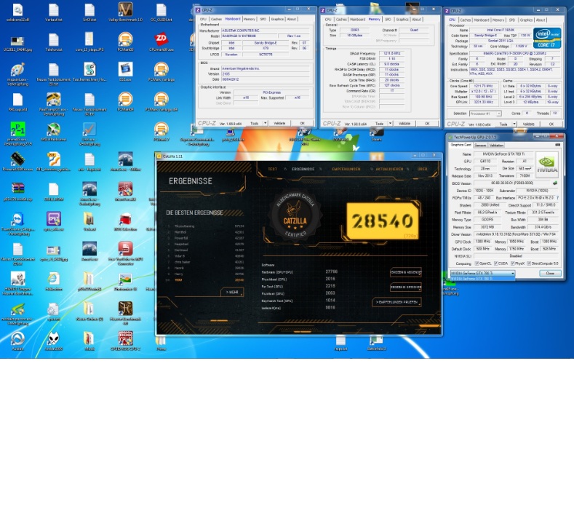Open the EMPFEHLUNGEN tab in Catzilla
The image size is (574, 524).
[x=346, y=169]
